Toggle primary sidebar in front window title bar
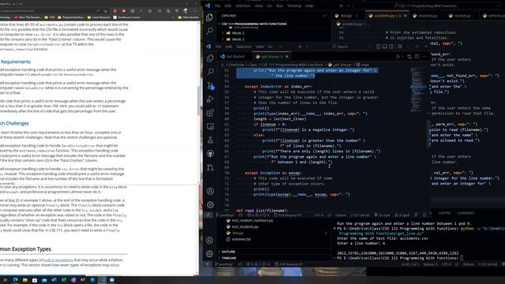 (x=379, y=47)
